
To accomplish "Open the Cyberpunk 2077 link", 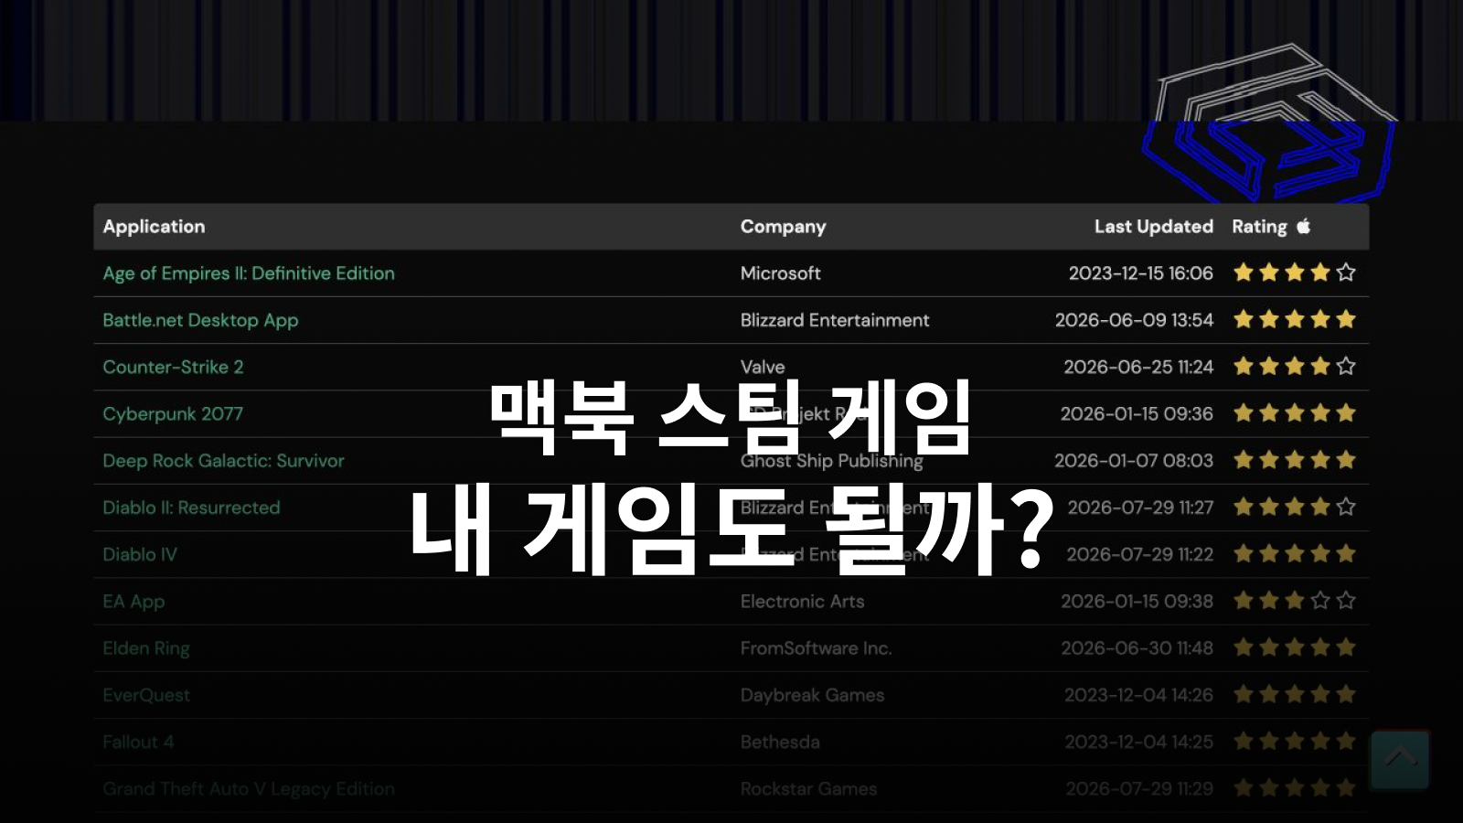I will (173, 414).
